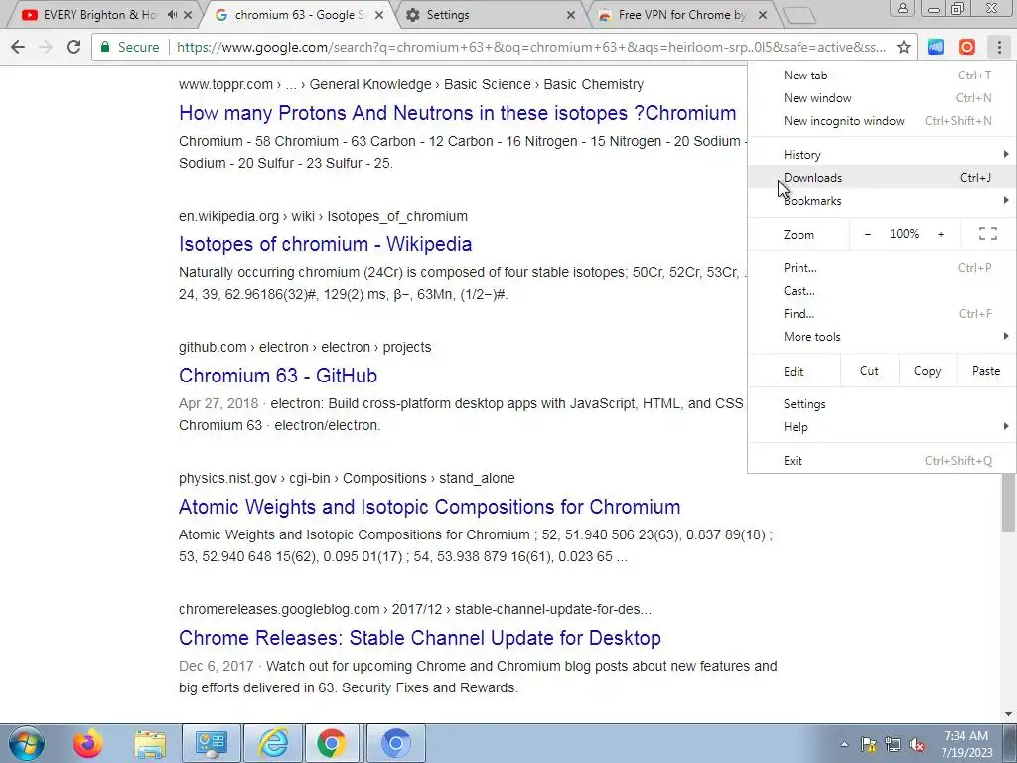Select Cast... in the menu
The height and width of the screenshot is (763, 1017).
tap(882, 291)
